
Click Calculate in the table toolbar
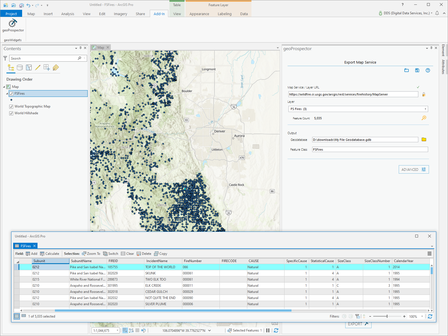click(50, 254)
